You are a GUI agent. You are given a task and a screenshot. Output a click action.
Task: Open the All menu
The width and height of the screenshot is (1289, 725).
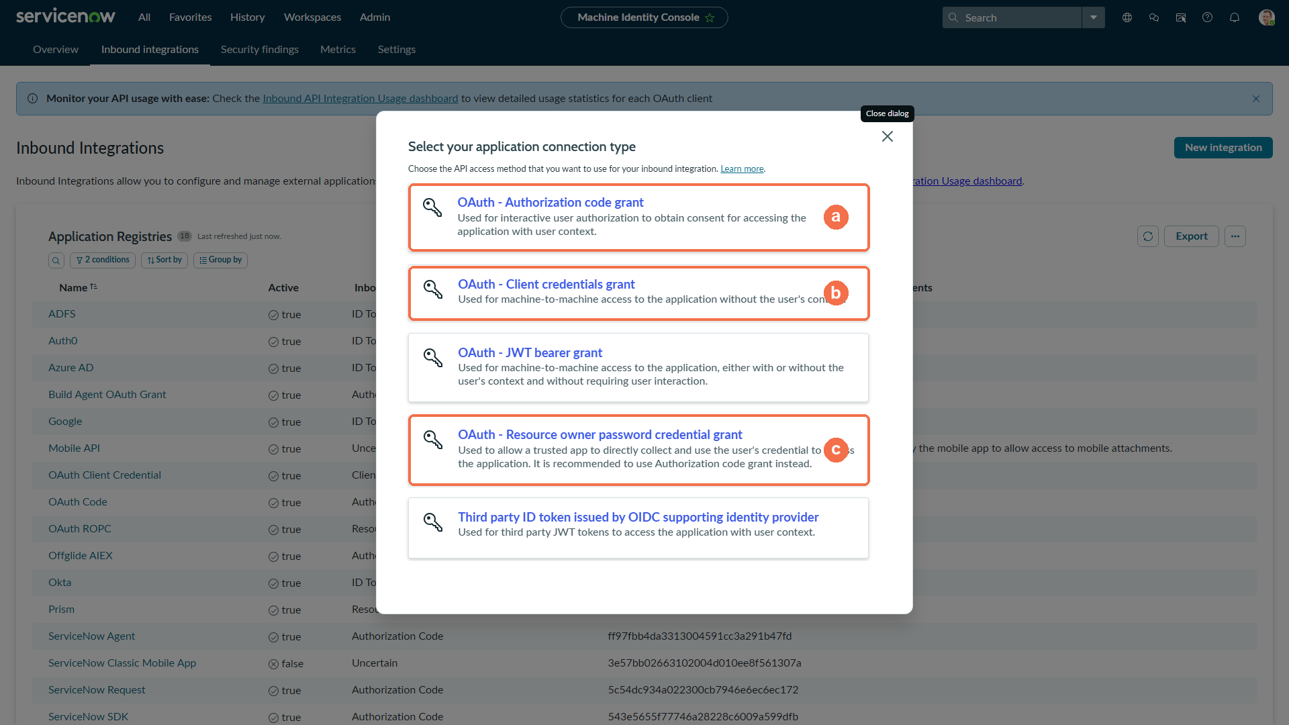[144, 17]
